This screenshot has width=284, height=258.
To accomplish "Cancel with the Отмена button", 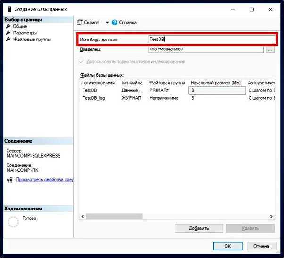I will [261, 246].
